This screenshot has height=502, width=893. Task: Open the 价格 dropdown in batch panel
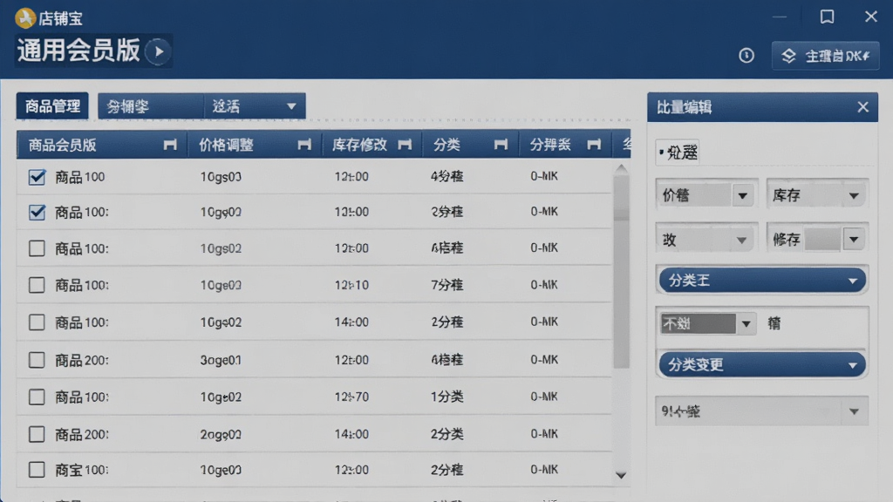[706, 196]
